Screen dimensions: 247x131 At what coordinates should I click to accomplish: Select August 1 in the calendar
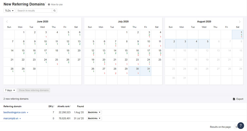click(x=238, y=35)
